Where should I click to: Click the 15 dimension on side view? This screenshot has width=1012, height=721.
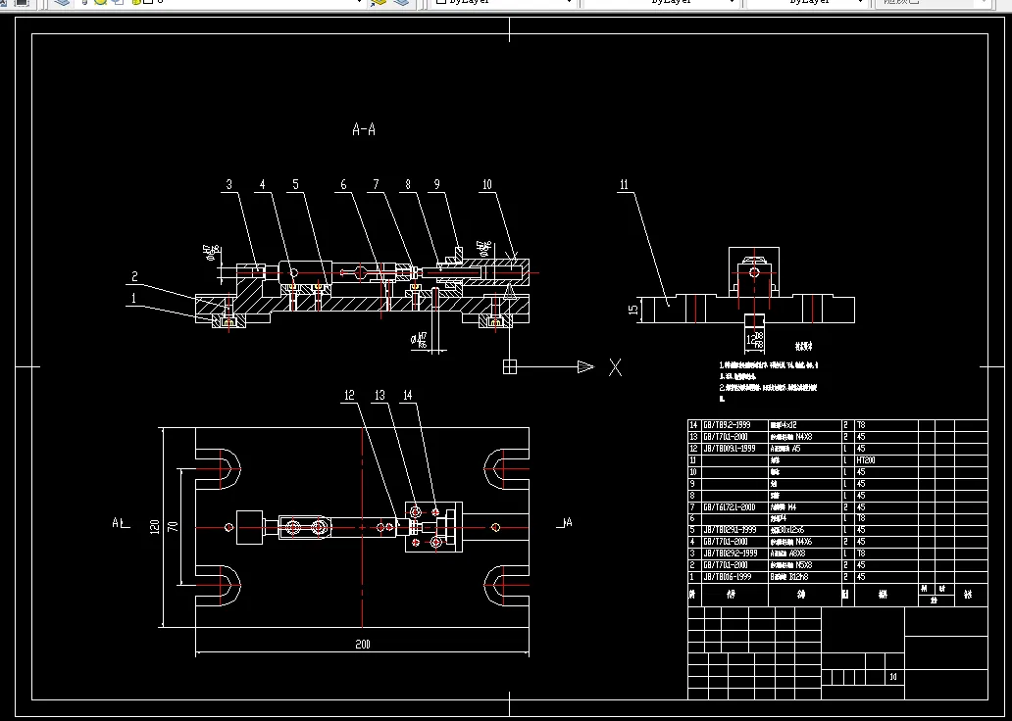click(x=633, y=310)
